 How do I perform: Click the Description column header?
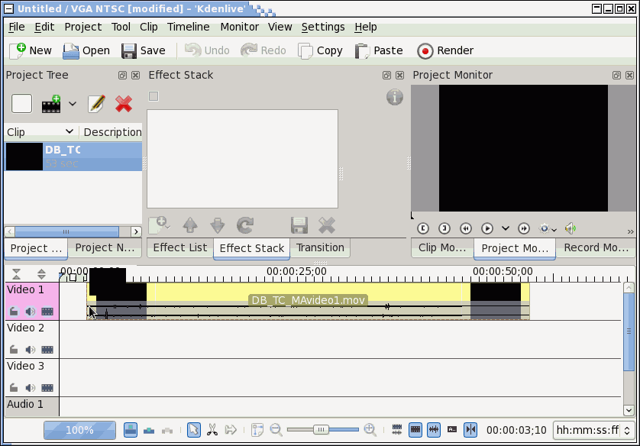click(112, 132)
